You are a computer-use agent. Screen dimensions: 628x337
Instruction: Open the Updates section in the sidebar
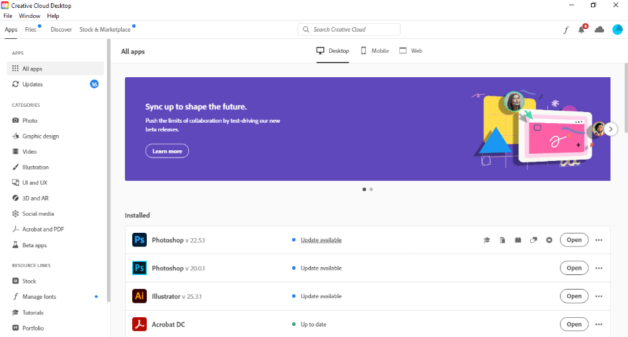(x=56, y=84)
